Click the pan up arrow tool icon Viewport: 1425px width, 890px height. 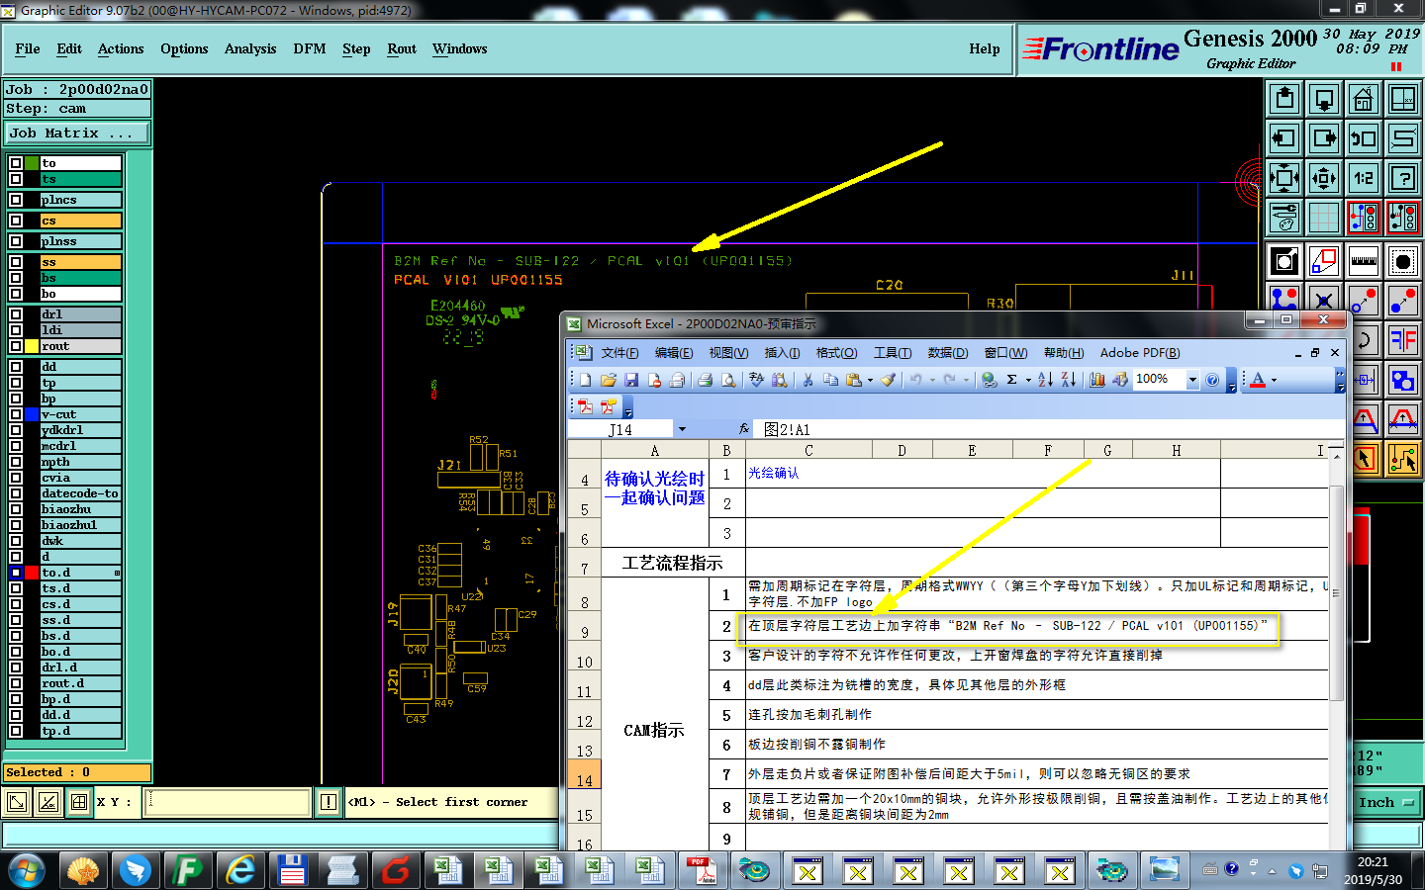[1284, 99]
